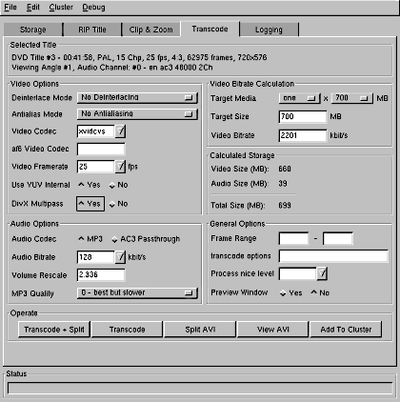Choose AC3 Passthrough audio codec
The image size is (400, 402).
point(146,239)
